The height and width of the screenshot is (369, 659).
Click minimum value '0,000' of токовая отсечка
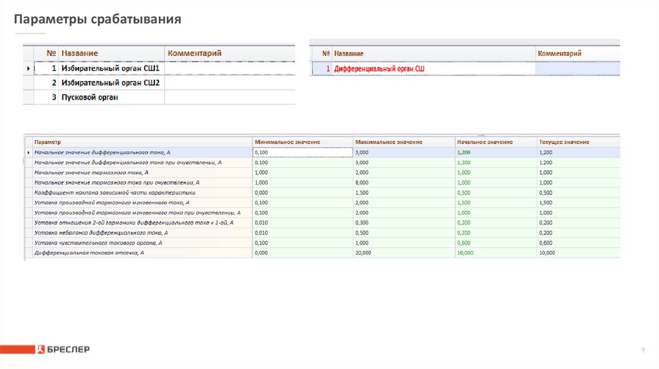click(x=302, y=253)
